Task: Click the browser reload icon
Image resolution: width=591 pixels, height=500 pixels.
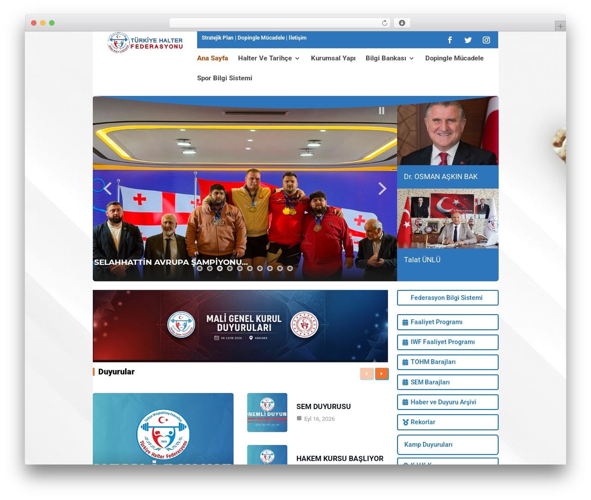Action: coord(385,23)
